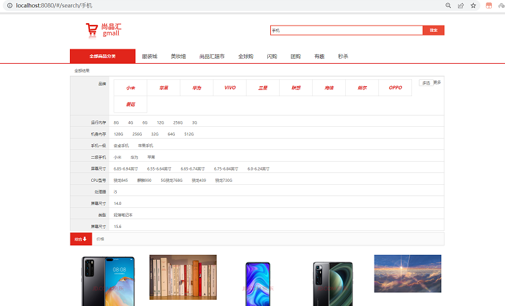Viewport: 505px width, 306px height.
Task: Filter screen size 6.55-6.64英寸
Action: click(159, 169)
